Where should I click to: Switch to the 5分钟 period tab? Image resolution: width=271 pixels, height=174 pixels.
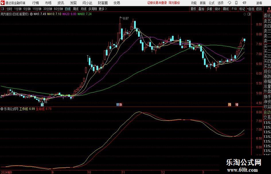27,9
